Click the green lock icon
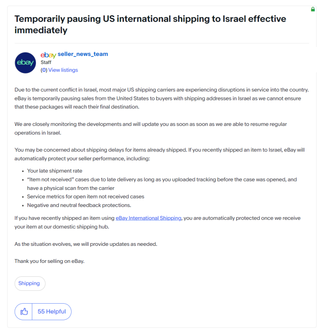This screenshot has width=322, height=335. tap(313, 9)
